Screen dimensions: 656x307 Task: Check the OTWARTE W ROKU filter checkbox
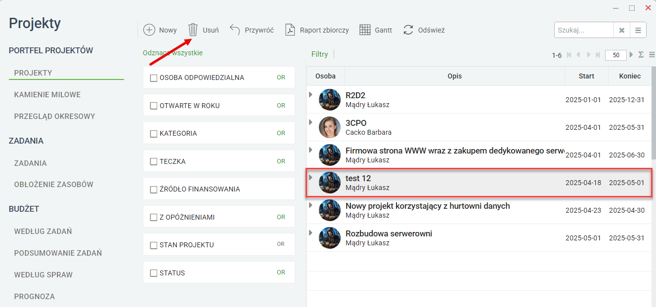click(x=153, y=106)
